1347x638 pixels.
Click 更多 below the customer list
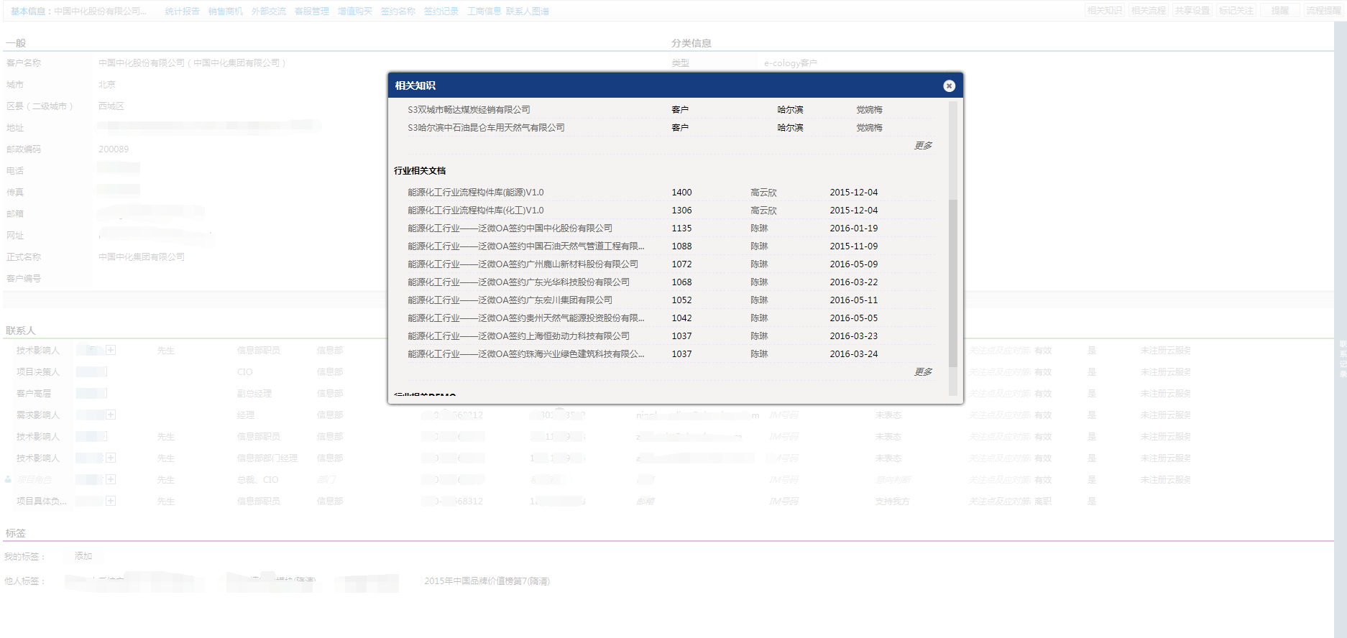(923, 146)
